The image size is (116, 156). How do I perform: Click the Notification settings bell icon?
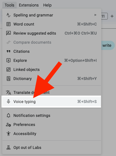click(x=8, y=115)
